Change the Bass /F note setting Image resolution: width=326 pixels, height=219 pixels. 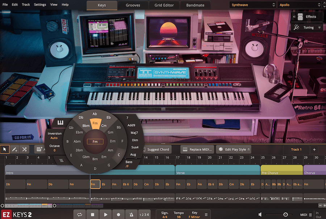129,164
